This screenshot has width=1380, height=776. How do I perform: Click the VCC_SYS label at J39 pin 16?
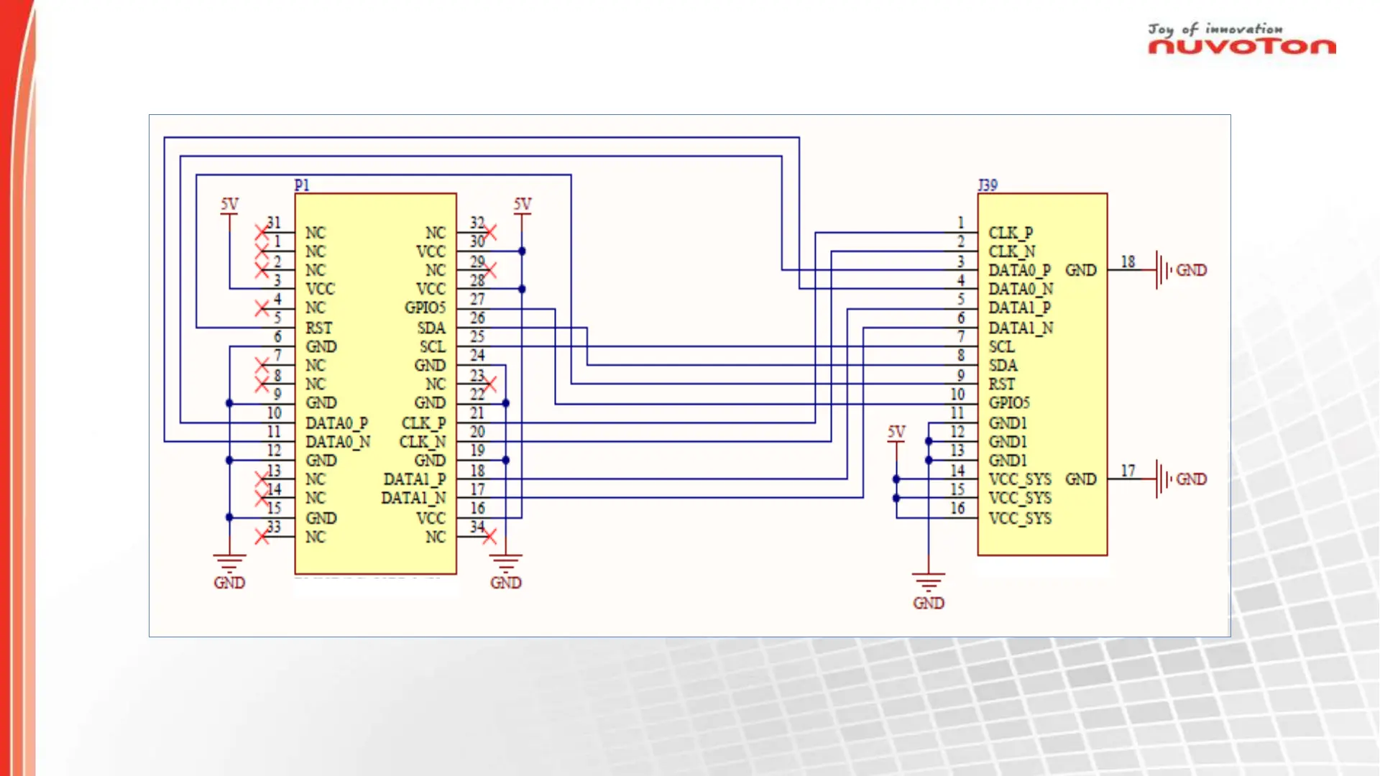click(1020, 518)
